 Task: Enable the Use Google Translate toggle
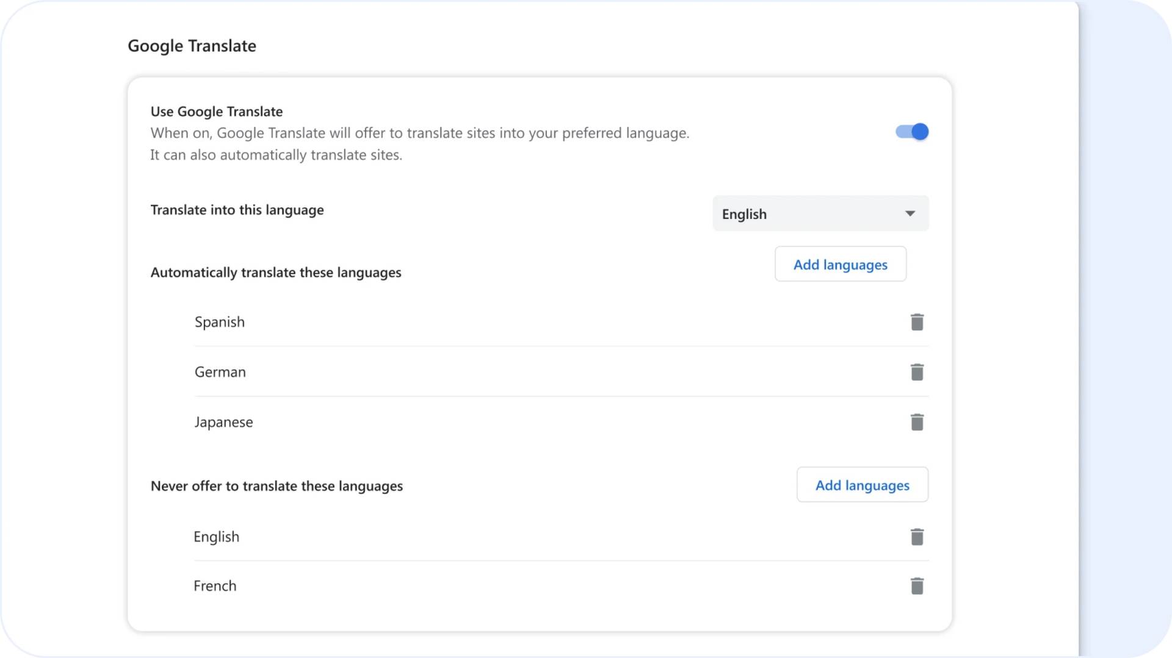click(x=912, y=132)
